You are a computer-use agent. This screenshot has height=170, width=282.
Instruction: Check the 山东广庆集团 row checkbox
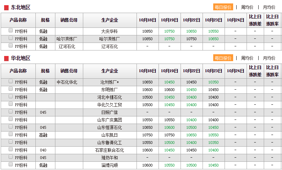(x=11, y=119)
